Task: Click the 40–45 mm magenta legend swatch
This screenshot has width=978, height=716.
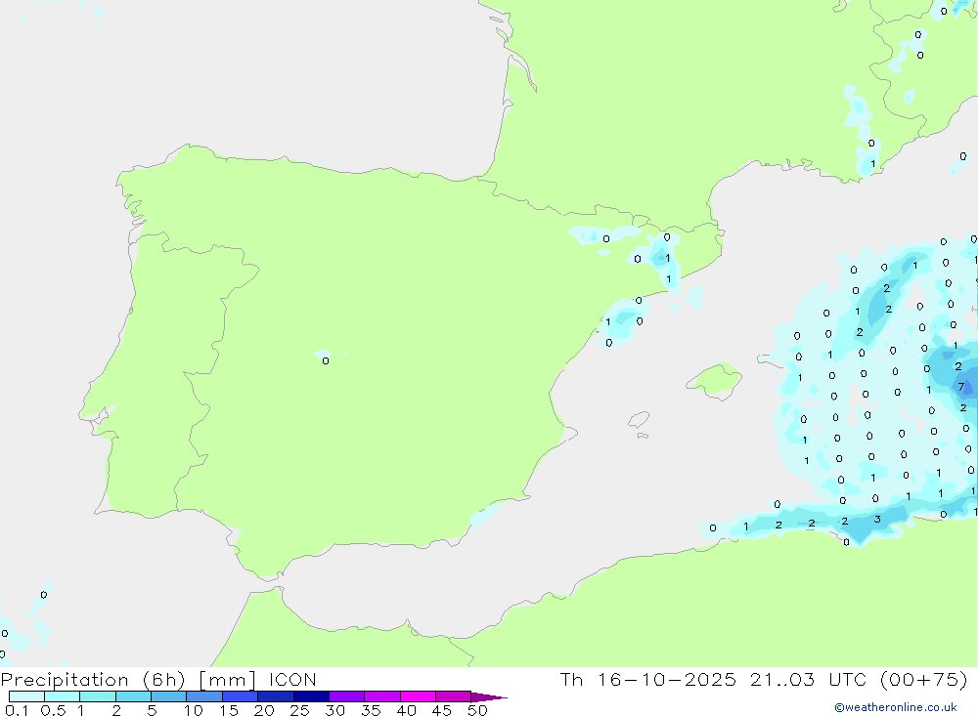Action: [418, 696]
